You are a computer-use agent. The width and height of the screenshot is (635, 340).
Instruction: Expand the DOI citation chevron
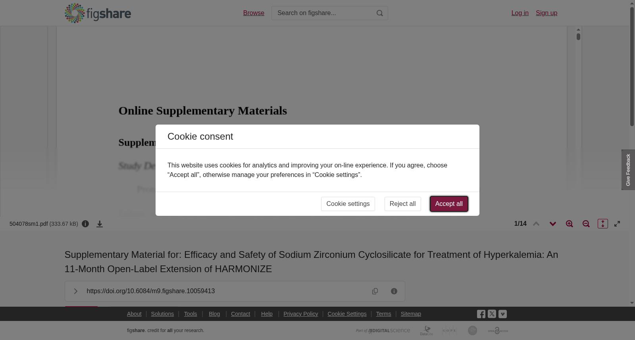click(75, 291)
